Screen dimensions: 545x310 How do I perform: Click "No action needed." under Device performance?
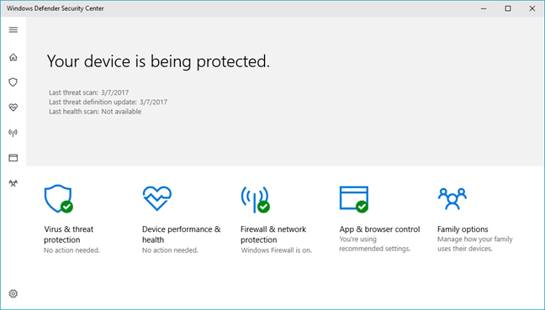point(170,250)
